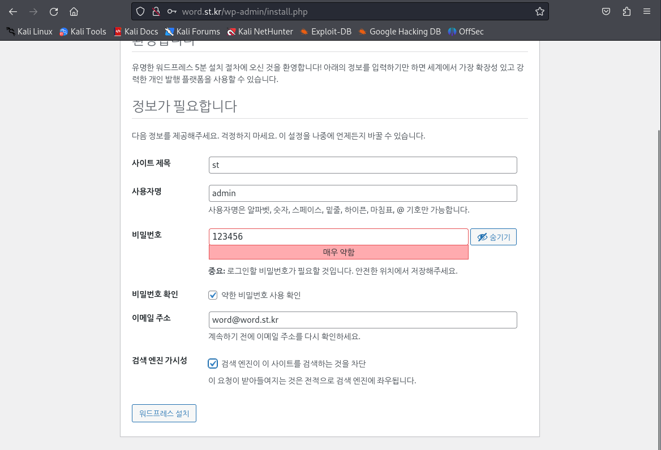Click the 사용자명은 알파벳 hint text
This screenshot has height=450, width=661.
(339, 210)
